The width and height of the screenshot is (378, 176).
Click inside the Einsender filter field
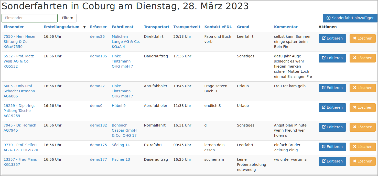click(x=29, y=18)
